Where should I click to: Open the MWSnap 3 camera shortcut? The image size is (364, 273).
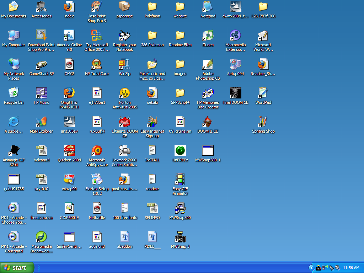tap(180, 237)
